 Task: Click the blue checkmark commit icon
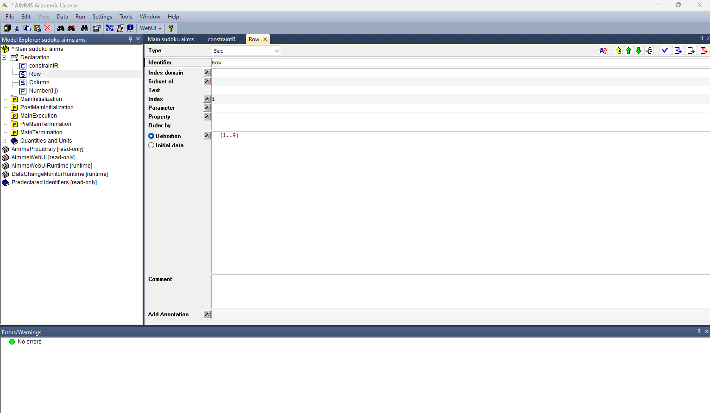[x=665, y=50]
